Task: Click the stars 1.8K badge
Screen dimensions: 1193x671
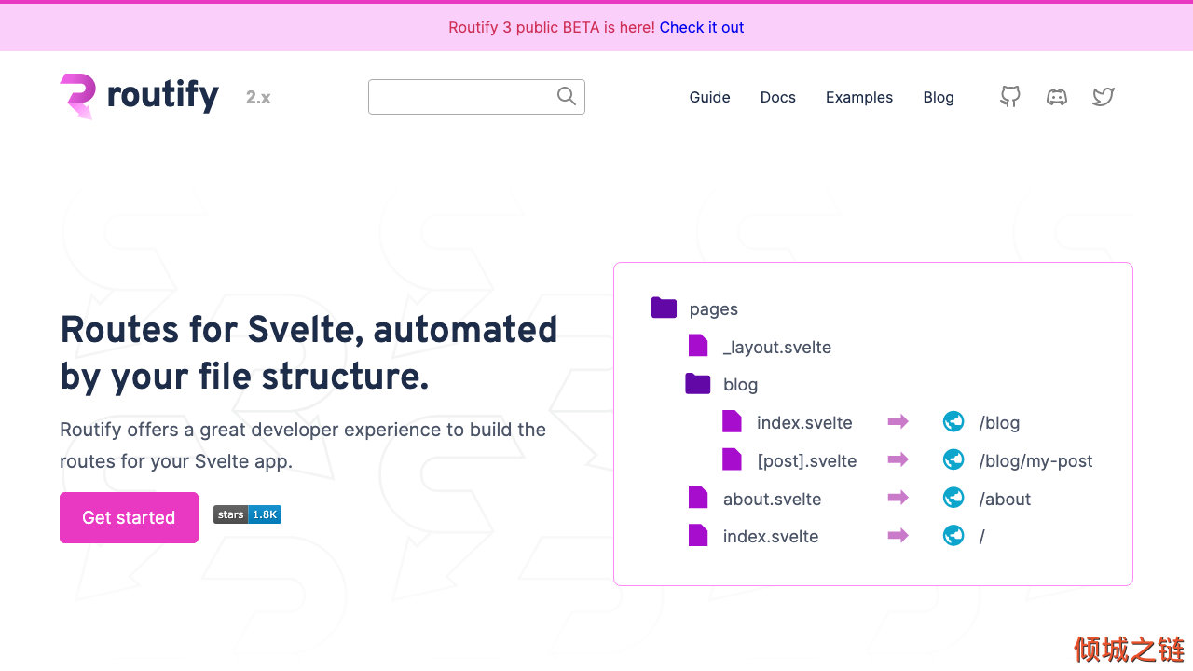Action: pos(247,514)
